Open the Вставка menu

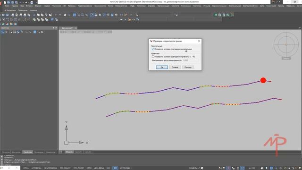pos(29,6)
